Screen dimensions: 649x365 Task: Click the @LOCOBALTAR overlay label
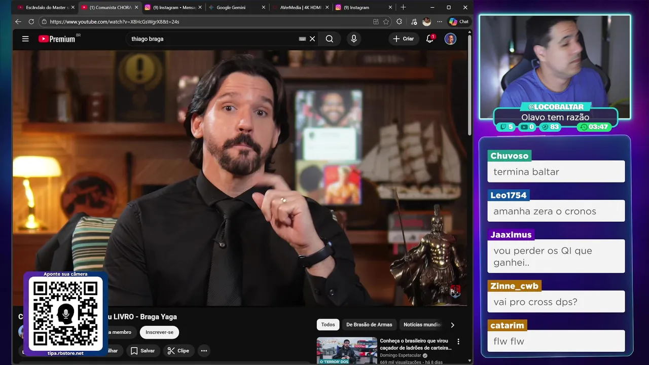pos(556,107)
